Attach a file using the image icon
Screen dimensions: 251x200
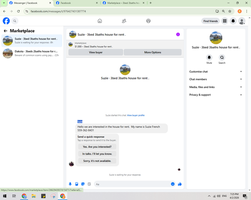tap(77, 184)
